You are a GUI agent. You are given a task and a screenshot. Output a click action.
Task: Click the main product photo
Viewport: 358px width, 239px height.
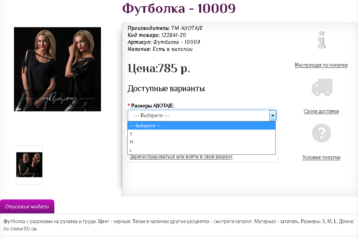tap(57, 69)
